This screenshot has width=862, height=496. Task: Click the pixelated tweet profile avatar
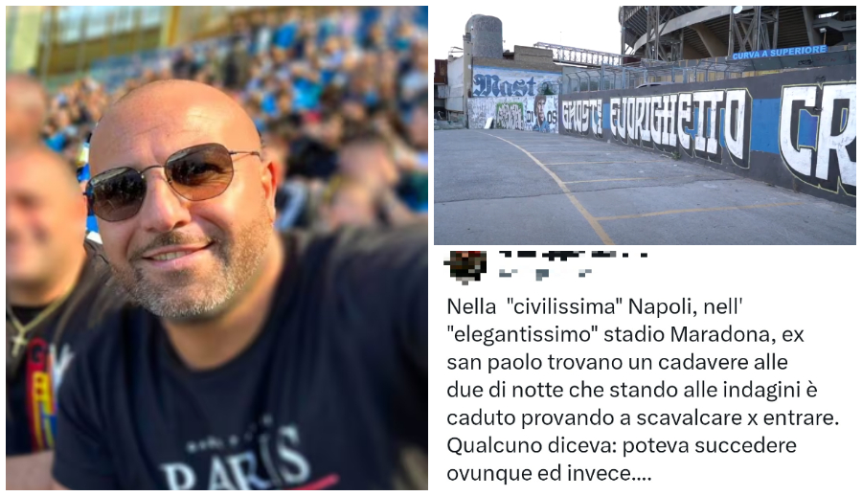(x=465, y=267)
